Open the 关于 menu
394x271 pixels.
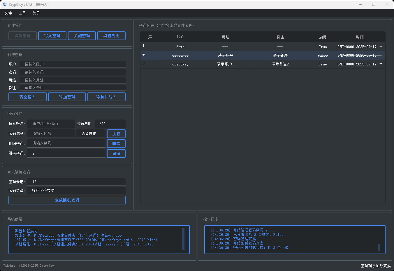pos(36,13)
